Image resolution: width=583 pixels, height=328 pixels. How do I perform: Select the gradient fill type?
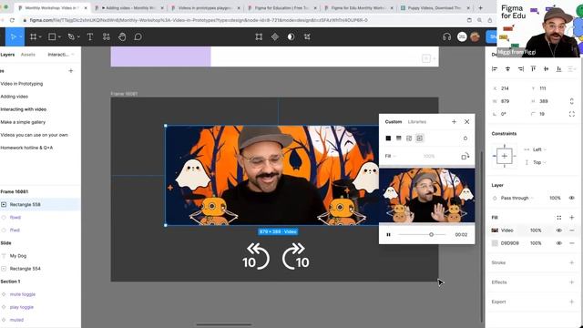[399, 138]
